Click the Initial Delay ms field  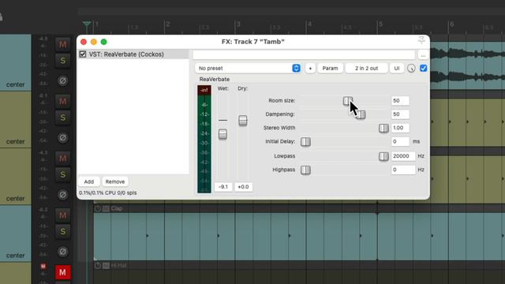[x=400, y=141]
